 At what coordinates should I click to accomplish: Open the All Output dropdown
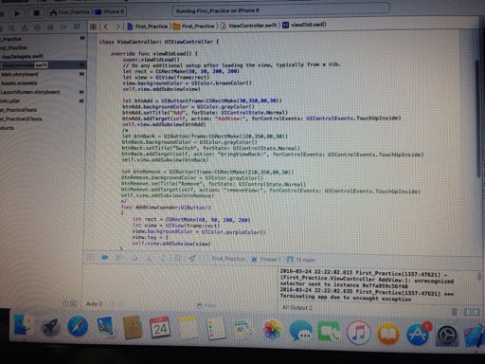click(x=296, y=307)
